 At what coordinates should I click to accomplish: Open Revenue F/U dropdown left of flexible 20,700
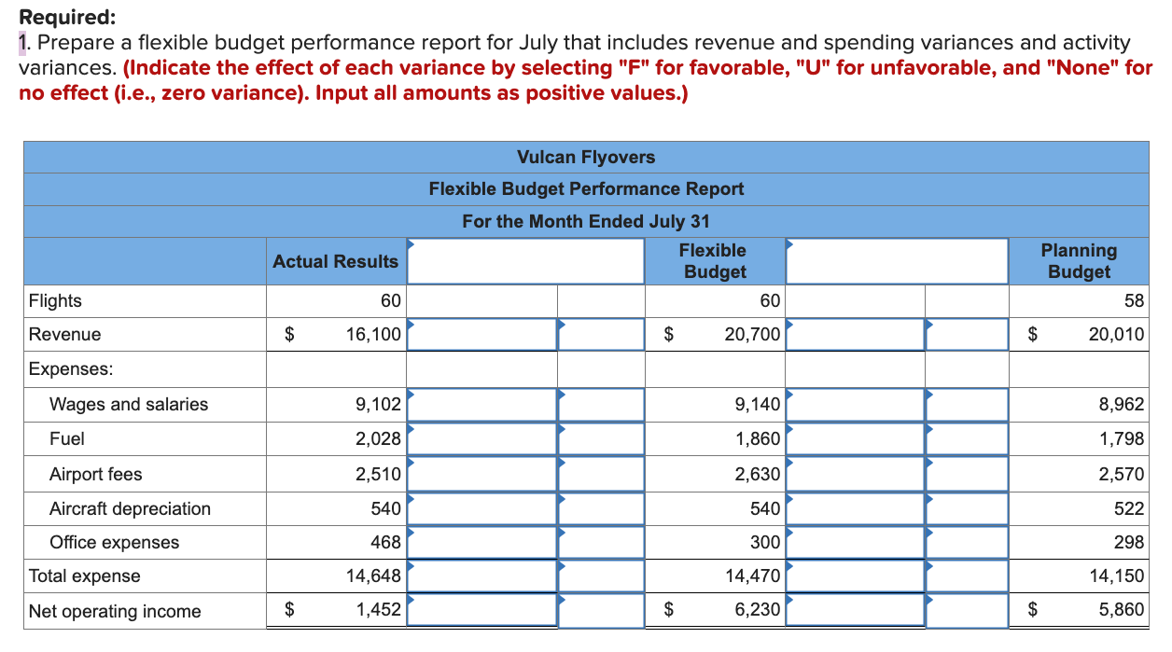click(601, 335)
